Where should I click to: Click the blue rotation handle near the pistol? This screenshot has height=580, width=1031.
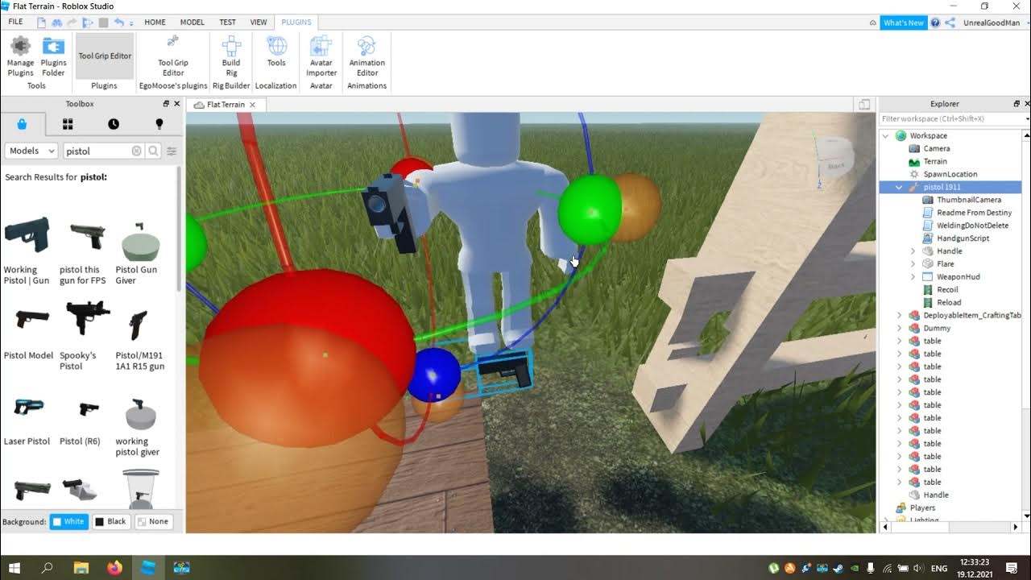[433, 375]
